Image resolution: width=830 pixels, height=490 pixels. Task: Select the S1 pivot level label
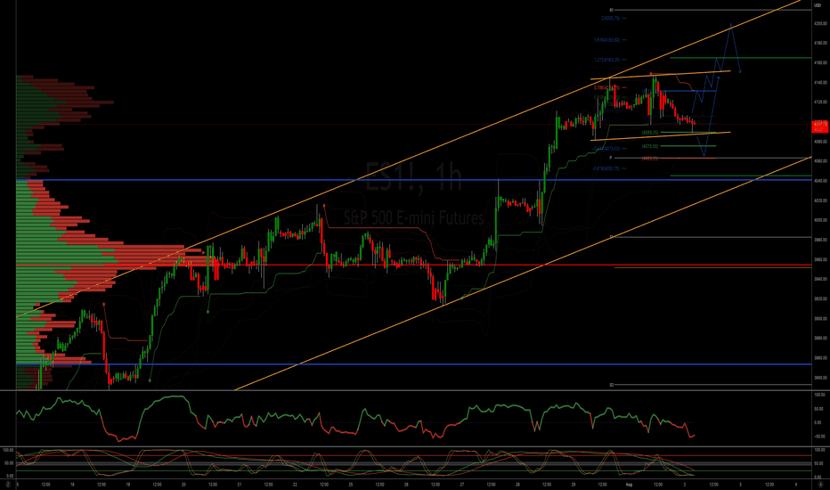(612, 237)
